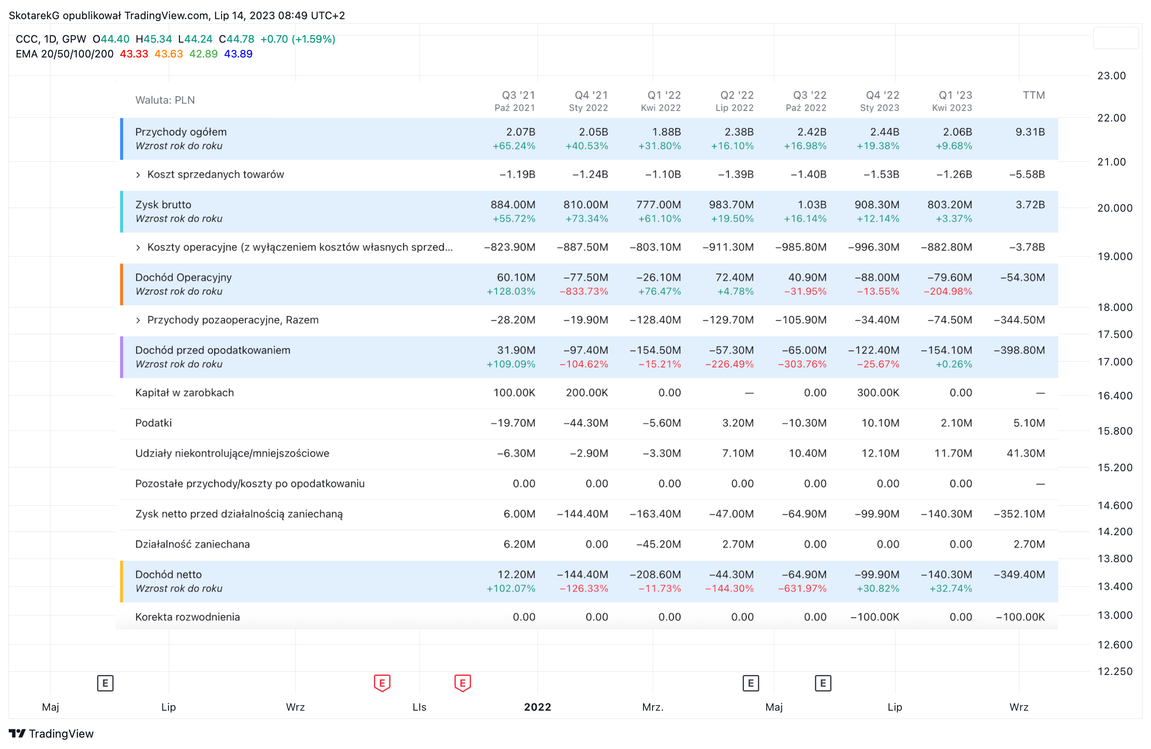Select the Dochód netto row label

pyautogui.click(x=168, y=574)
